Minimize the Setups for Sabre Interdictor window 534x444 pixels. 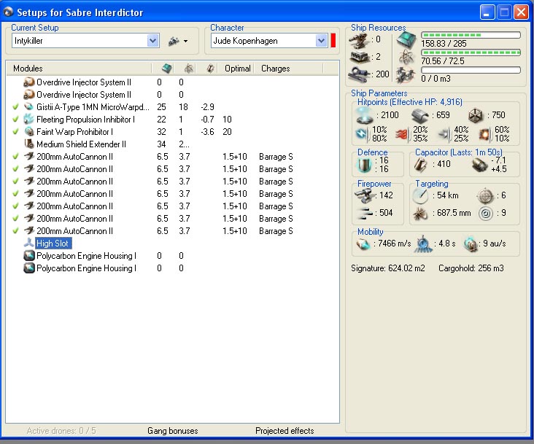tap(487, 12)
